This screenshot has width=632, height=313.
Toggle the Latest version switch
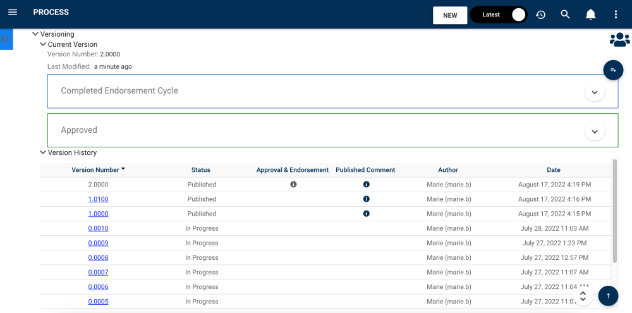(499, 15)
